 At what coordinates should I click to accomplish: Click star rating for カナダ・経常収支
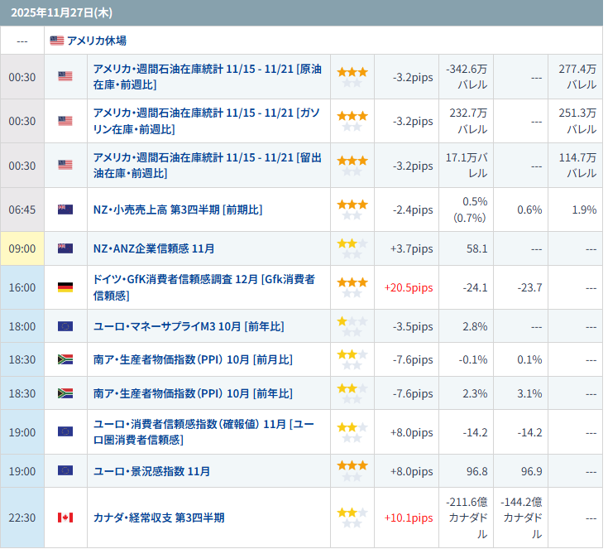point(352,518)
